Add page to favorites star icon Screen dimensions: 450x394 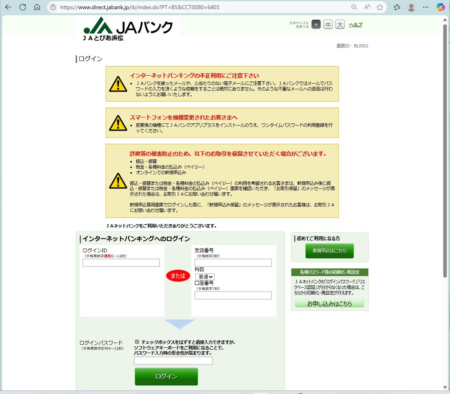pos(380,7)
